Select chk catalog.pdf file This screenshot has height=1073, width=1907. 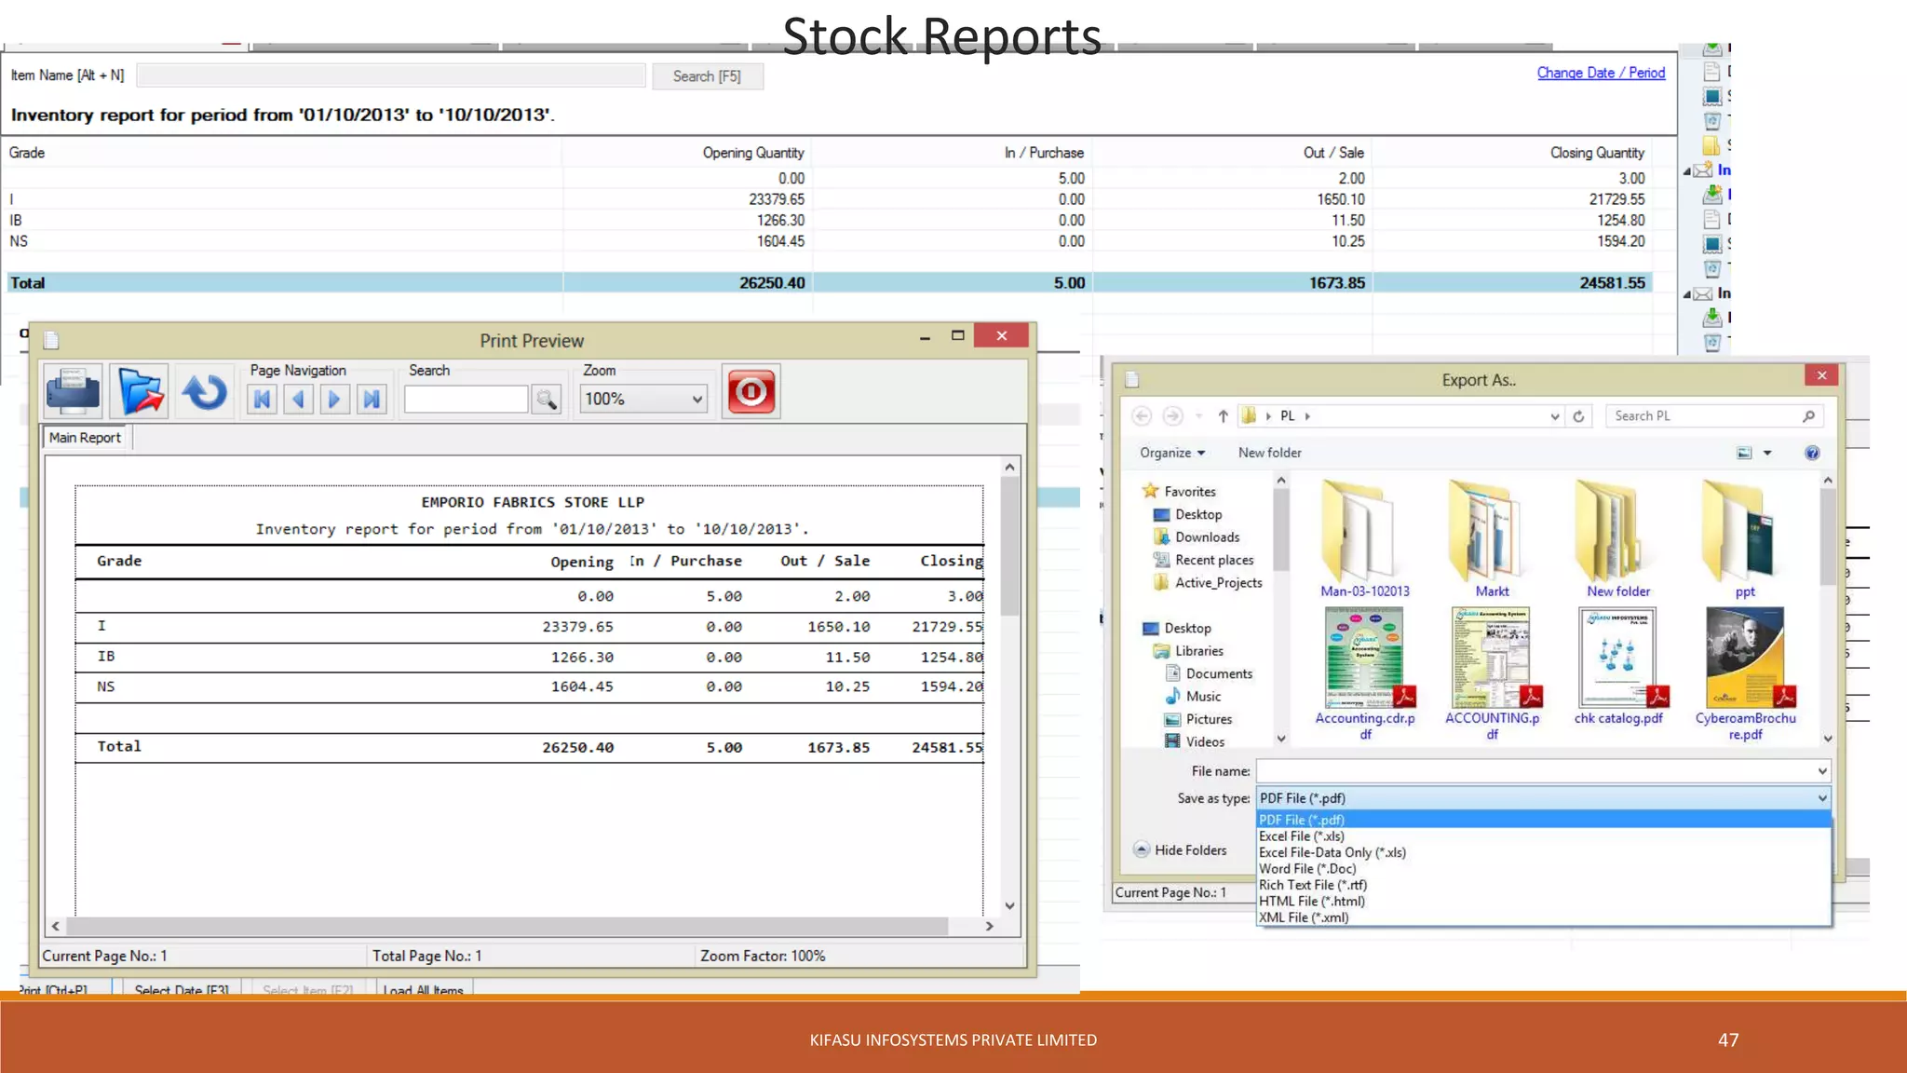(x=1618, y=666)
